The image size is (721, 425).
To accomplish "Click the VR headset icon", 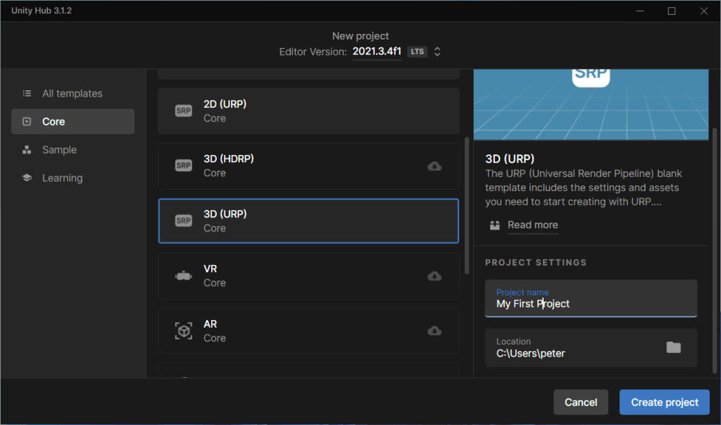I will pyautogui.click(x=183, y=276).
